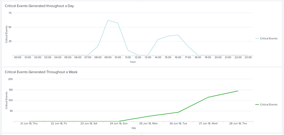The width and height of the screenshot is (284, 135).
Task: Click the '26 Jun 18, Tue' day label
Action: point(178,124)
